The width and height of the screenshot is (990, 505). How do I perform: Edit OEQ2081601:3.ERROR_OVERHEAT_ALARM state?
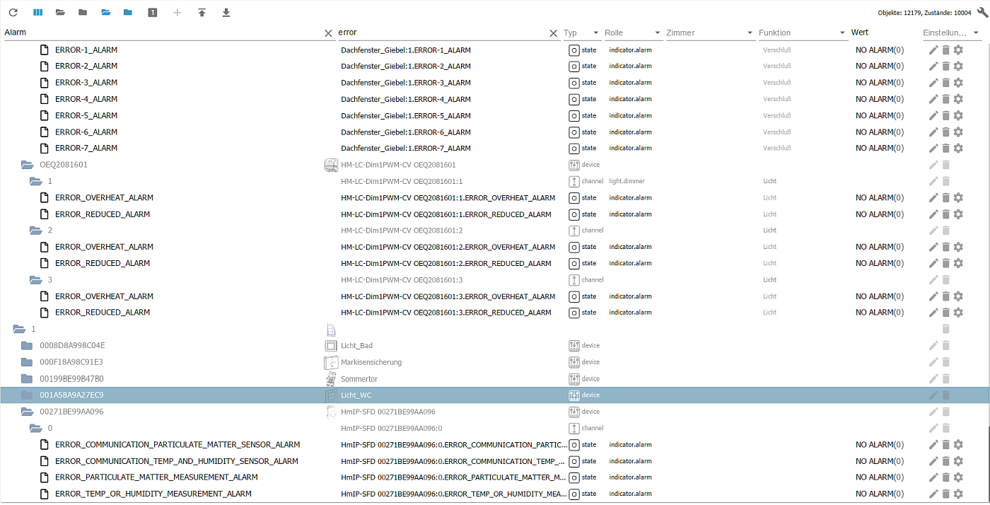(x=933, y=296)
